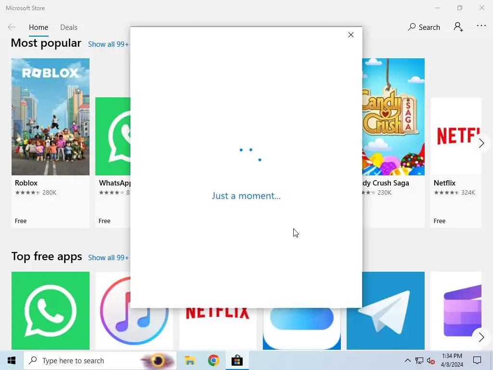
Task: Click the taskbar search field
Action: 100,360
